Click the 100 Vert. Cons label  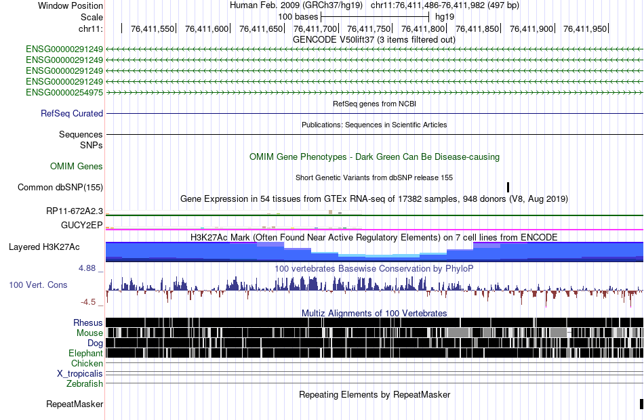[38, 285]
